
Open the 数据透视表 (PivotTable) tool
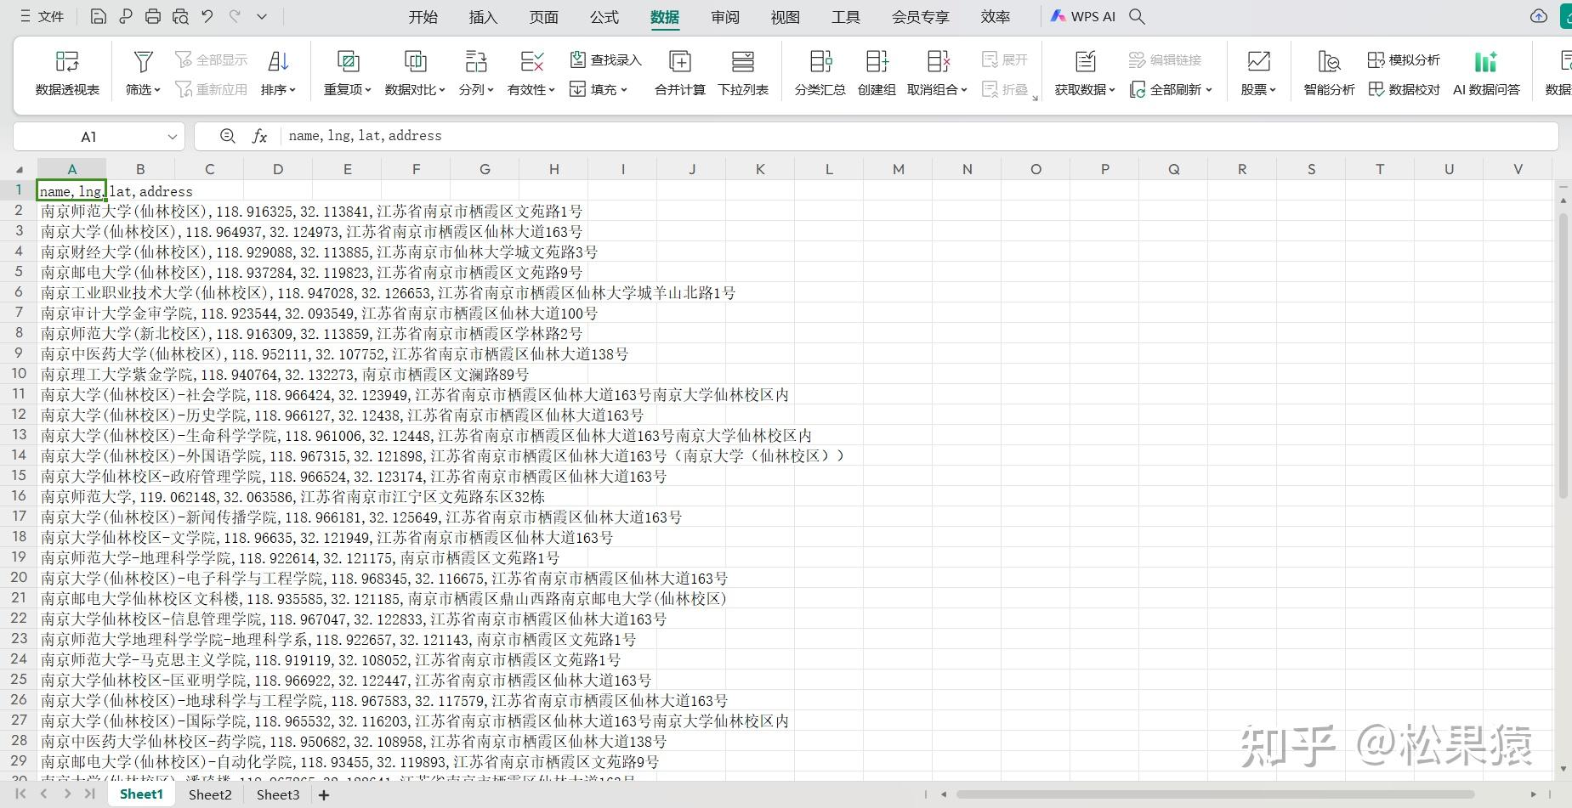67,72
